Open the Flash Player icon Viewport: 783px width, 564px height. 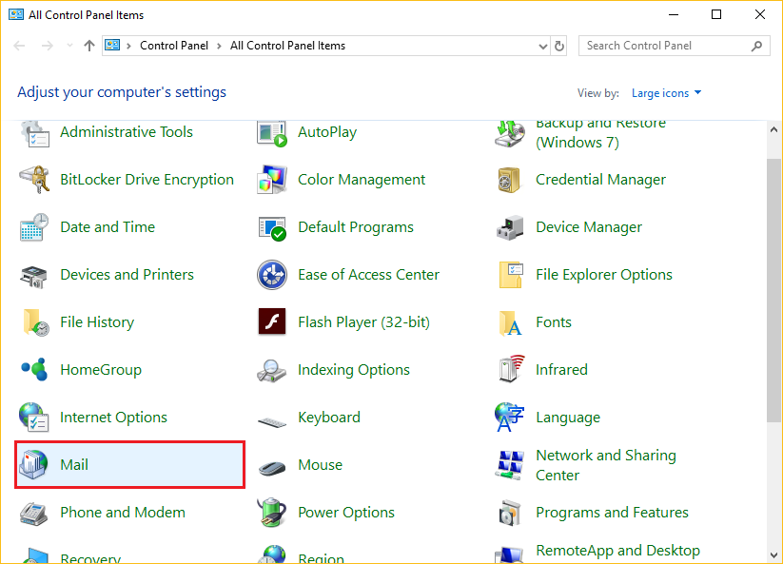pyautogui.click(x=272, y=321)
